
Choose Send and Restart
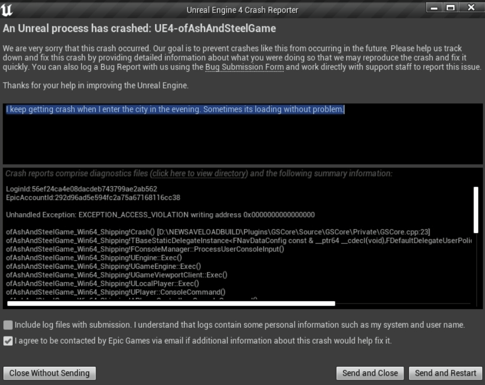445,373
